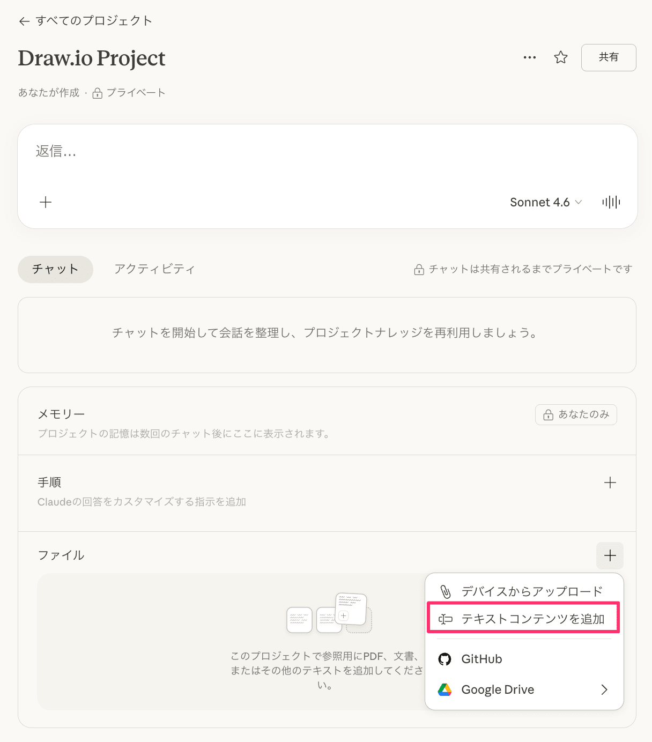Select GitHub from the file menu

[481, 659]
